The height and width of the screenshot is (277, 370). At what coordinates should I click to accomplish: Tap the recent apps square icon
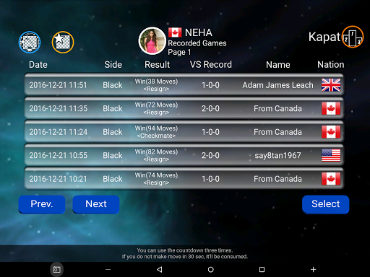[262, 270]
